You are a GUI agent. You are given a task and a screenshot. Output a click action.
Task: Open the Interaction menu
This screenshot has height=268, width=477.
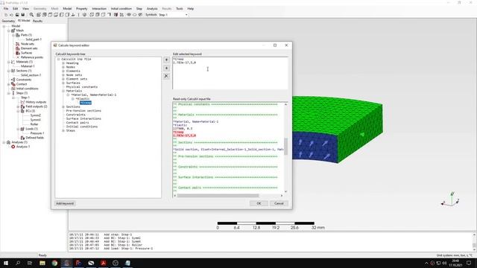[x=99, y=8]
